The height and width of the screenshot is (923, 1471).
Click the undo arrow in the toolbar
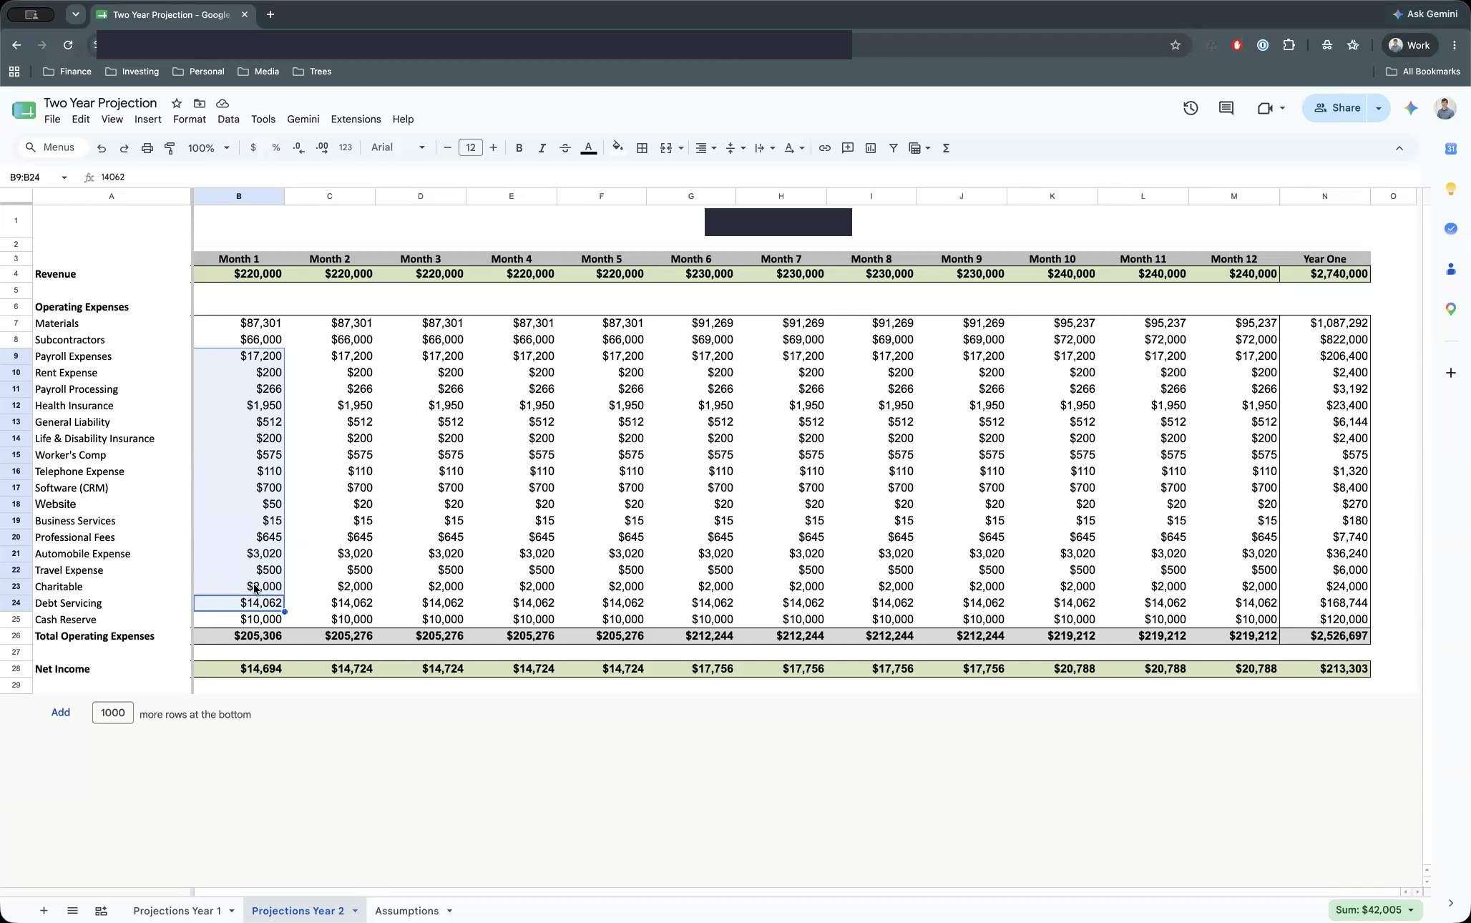click(x=102, y=148)
